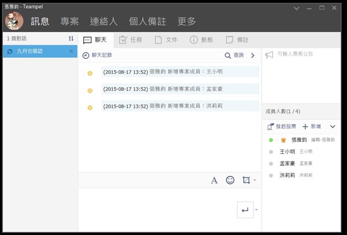The width and height of the screenshot is (347, 235).
Task: Click 新增 to add a member
Action: coord(311,126)
